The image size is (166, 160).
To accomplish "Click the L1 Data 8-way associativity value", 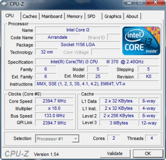I will click(149, 101).
